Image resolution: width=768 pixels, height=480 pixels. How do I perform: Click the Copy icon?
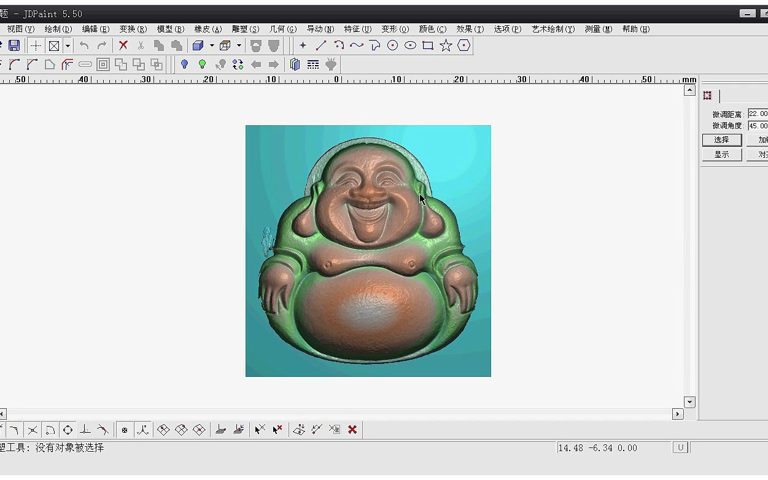(159, 45)
